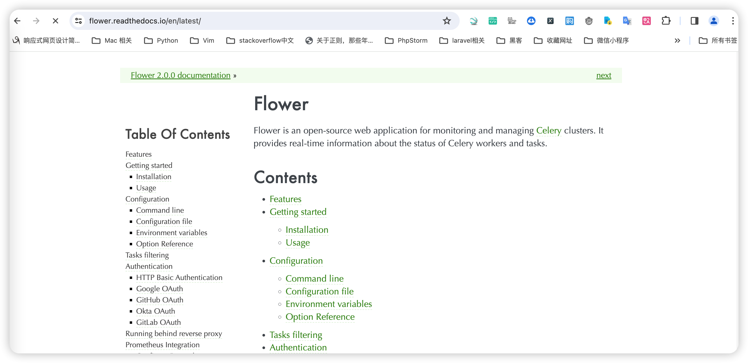Open Running behind reverse proxy sidebar entry
Image resolution: width=748 pixels, height=363 pixels.
click(x=174, y=334)
